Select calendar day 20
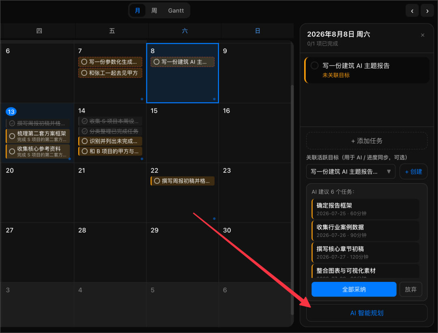Screen dimensions: 438x333 click(37, 193)
